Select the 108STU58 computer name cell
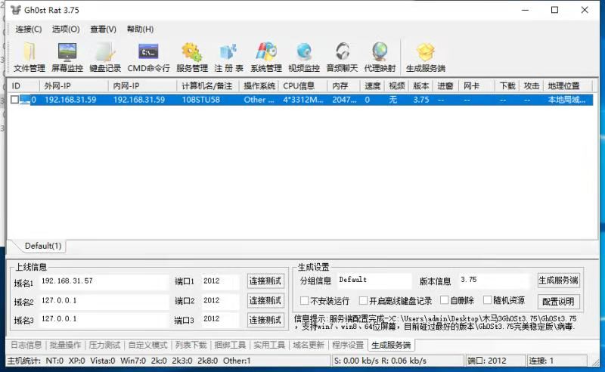This screenshot has height=372, width=605. (201, 100)
